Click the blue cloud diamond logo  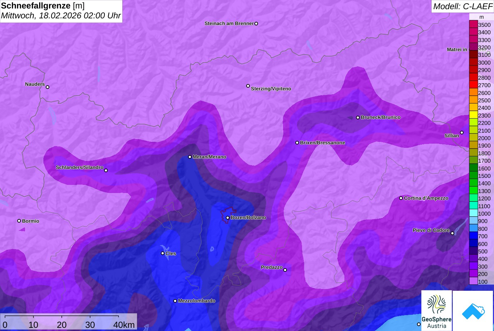tap(473, 311)
